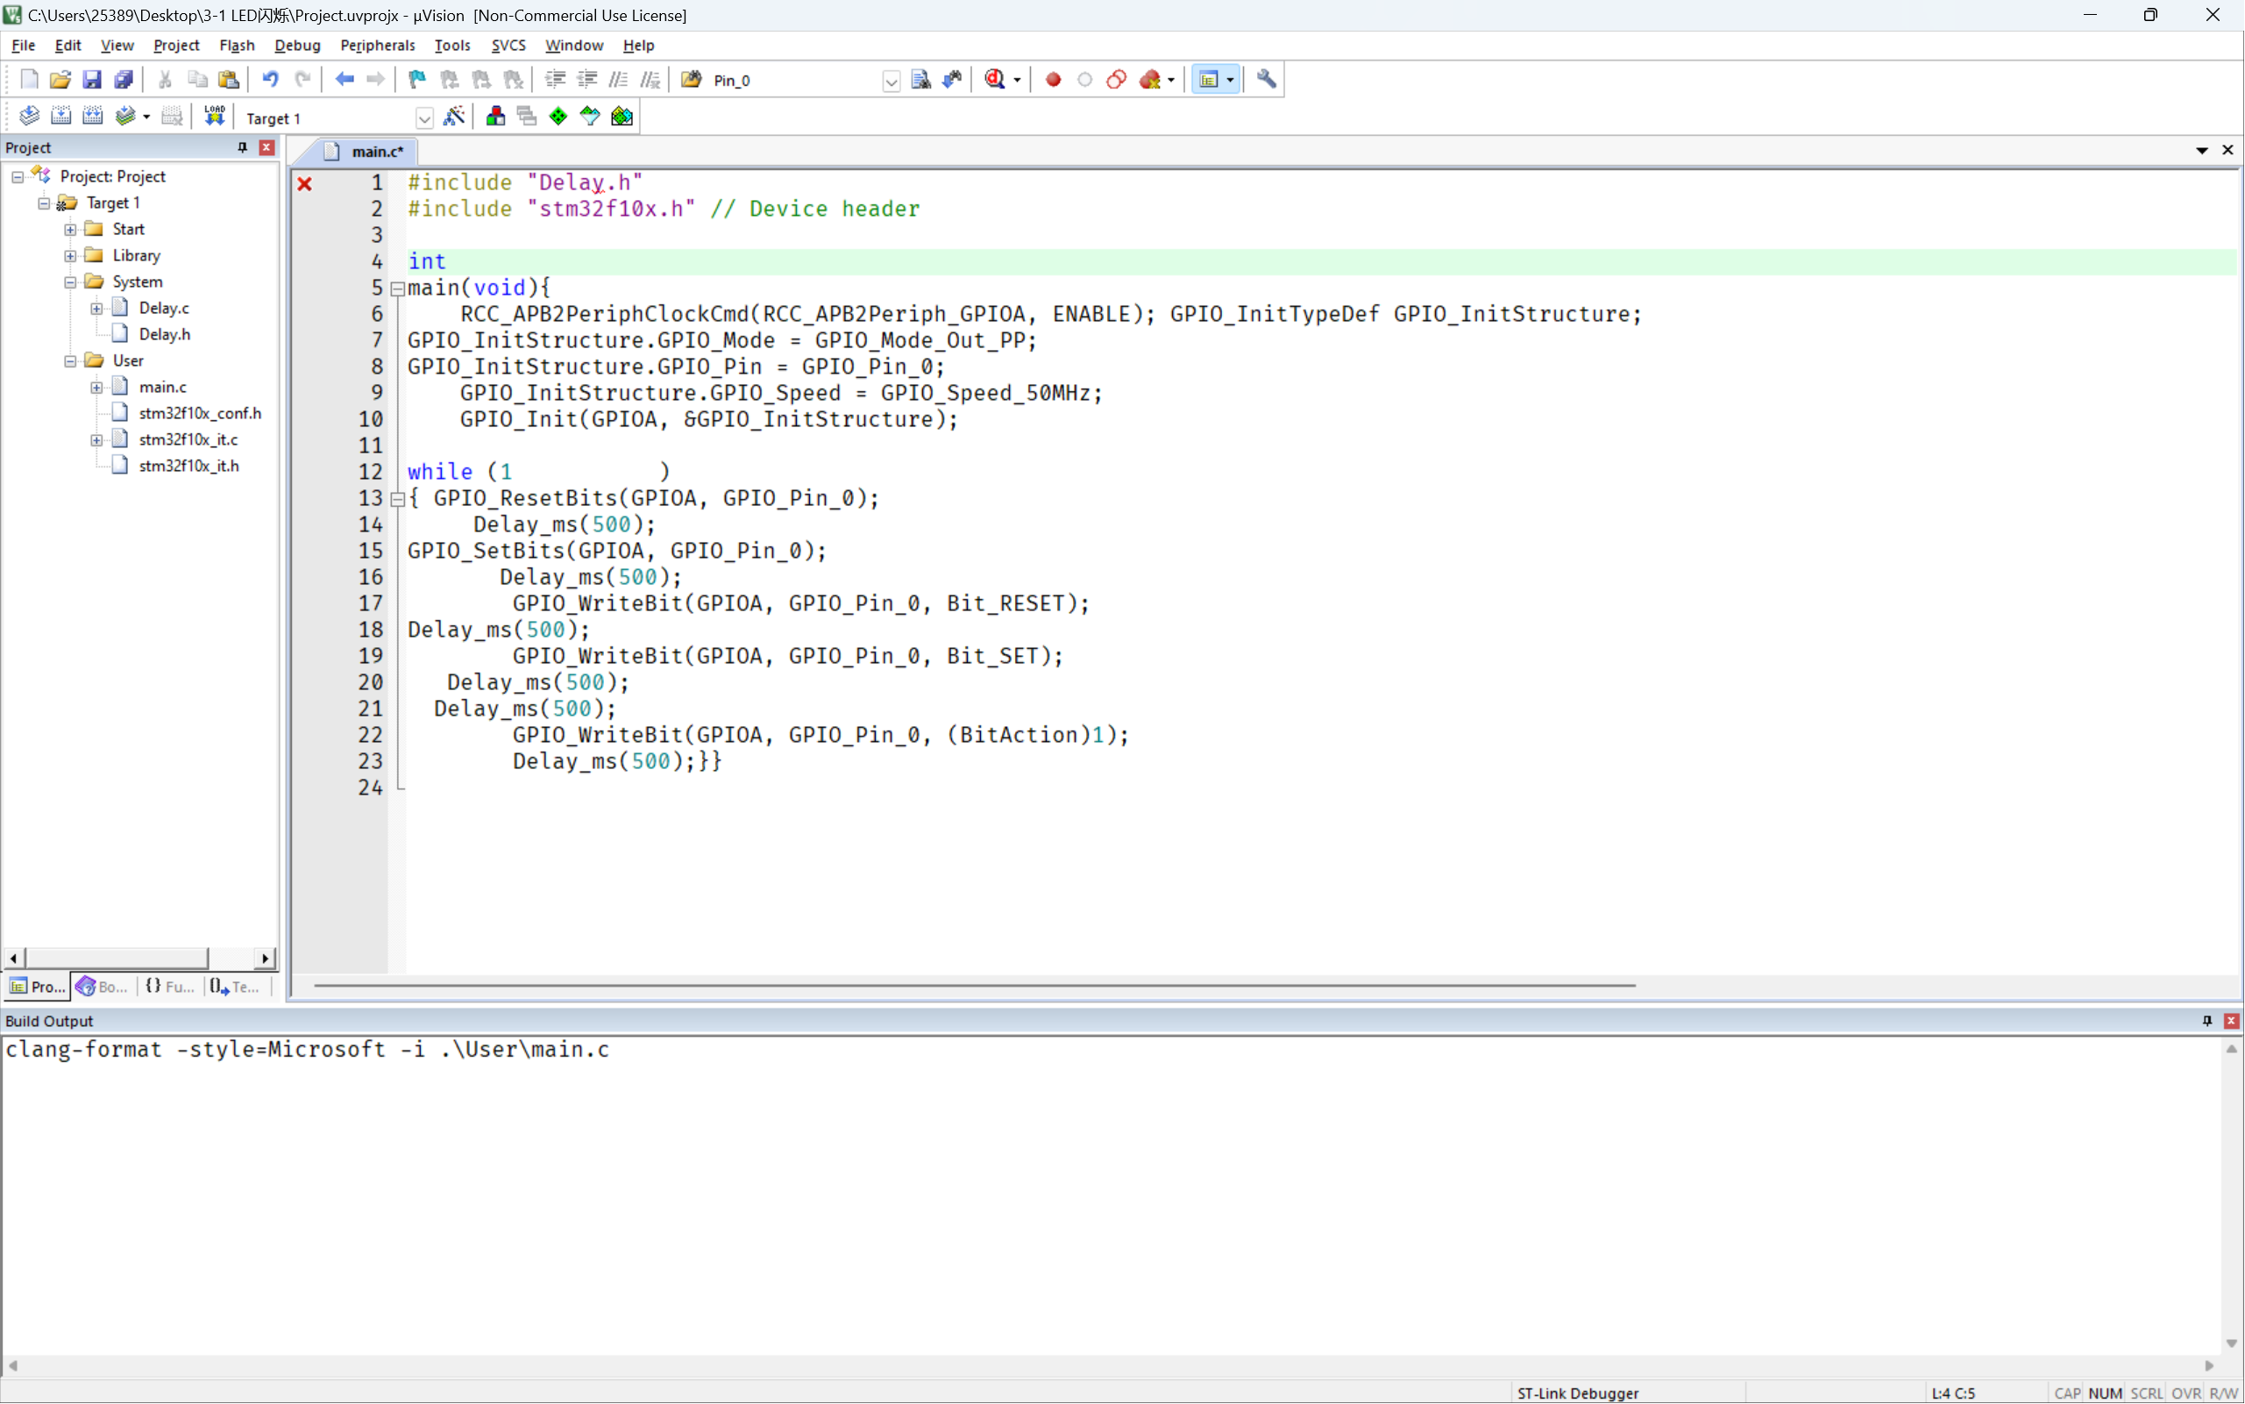Navigate backwards with blue left arrow
This screenshot has width=2245, height=1404.
click(345, 80)
